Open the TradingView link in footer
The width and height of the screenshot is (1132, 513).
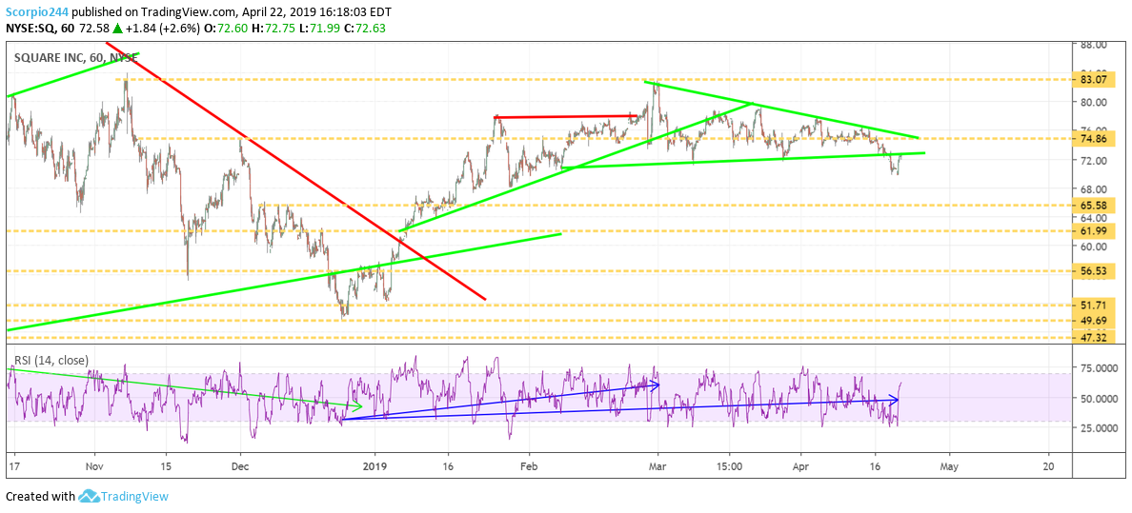[135, 496]
